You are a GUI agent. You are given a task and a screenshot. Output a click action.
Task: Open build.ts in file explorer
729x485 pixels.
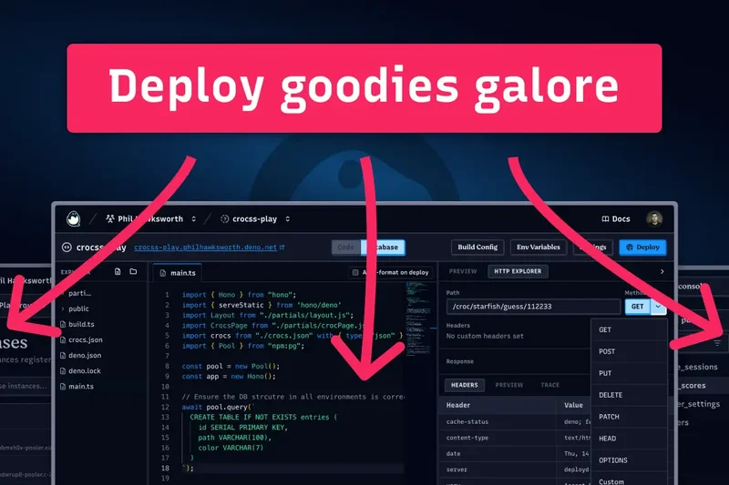(77, 324)
